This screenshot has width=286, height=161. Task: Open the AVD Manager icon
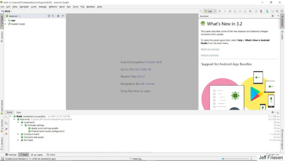[261, 11]
